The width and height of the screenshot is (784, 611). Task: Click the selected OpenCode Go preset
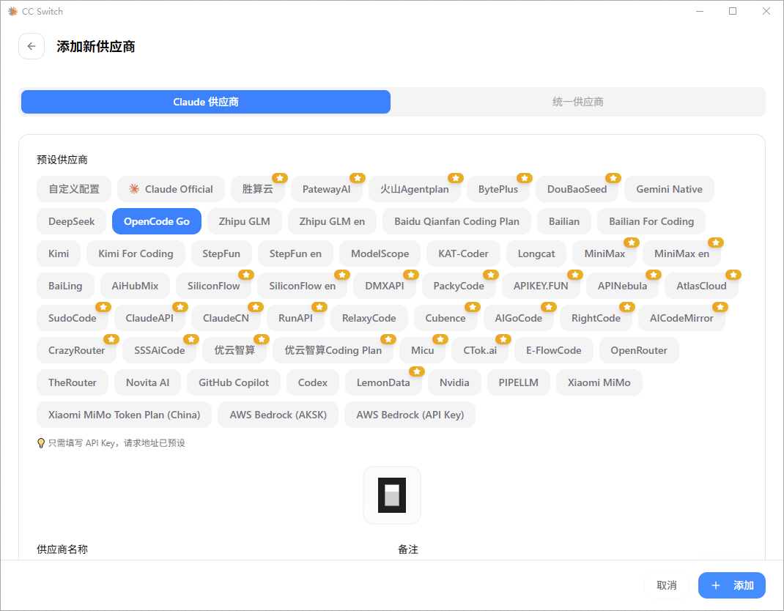tap(157, 221)
